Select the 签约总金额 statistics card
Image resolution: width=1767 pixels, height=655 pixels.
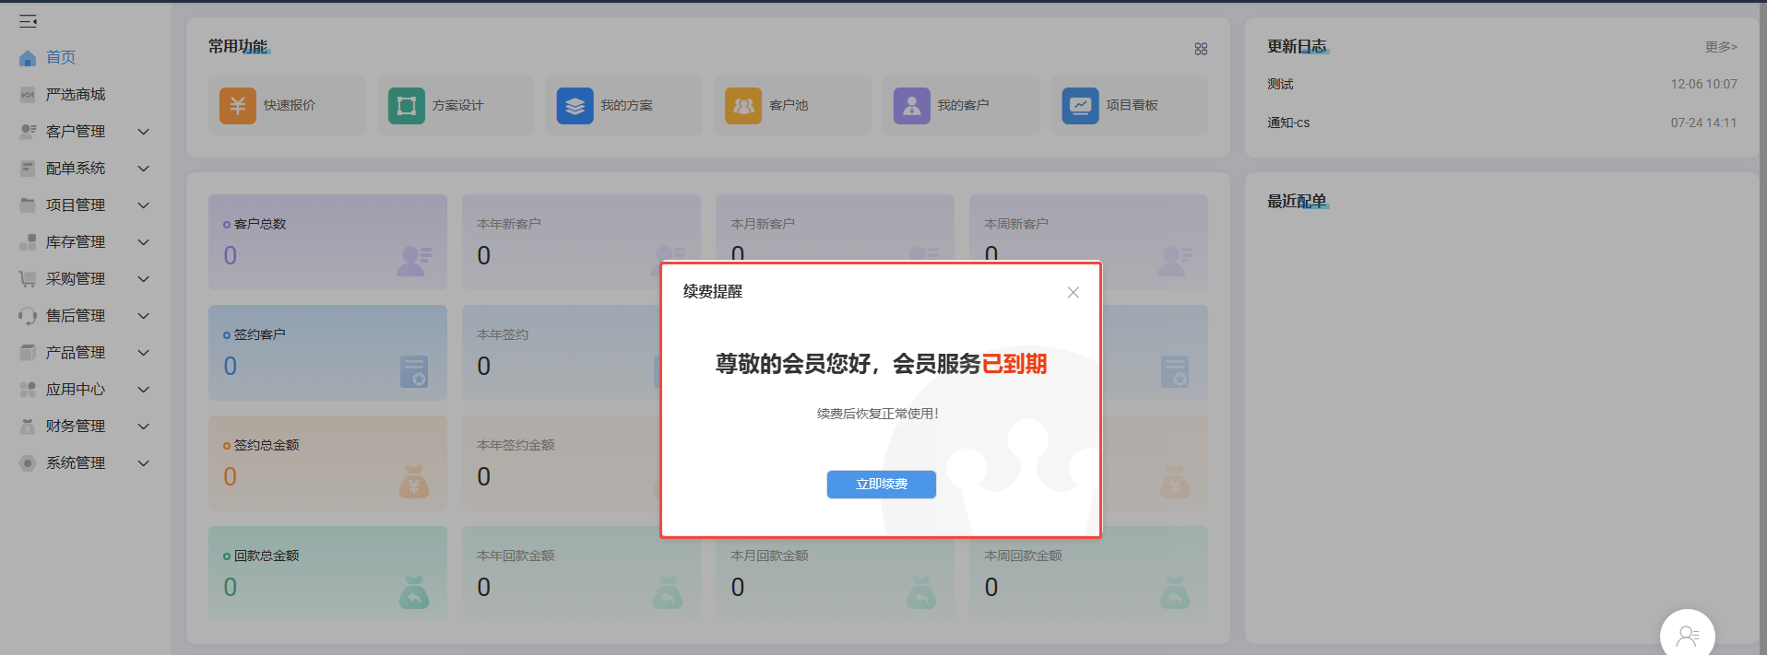tap(327, 463)
